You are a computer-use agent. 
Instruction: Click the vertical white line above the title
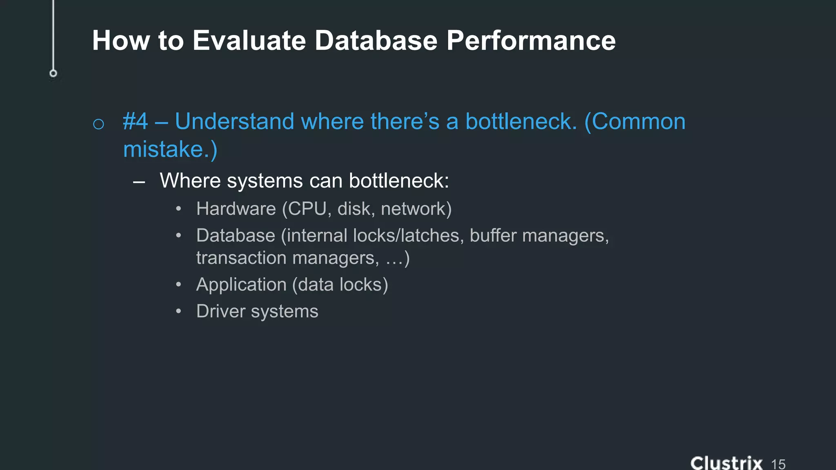pyautogui.click(x=53, y=33)
